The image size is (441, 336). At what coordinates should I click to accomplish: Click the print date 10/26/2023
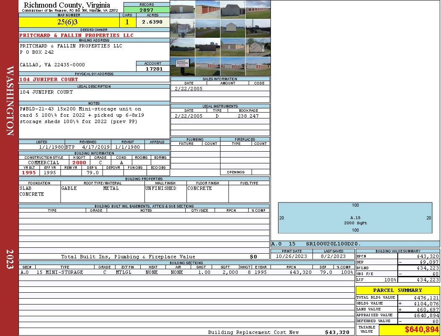tap(292, 256)
